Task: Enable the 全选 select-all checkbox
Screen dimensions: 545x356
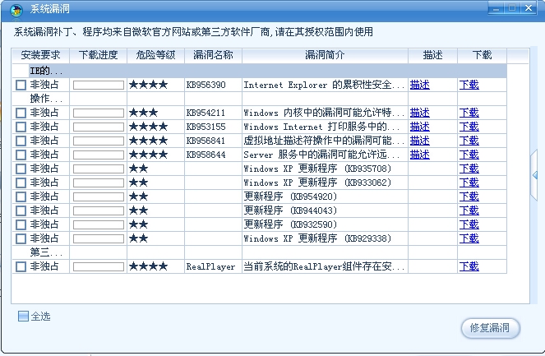Action: point(23,317)
